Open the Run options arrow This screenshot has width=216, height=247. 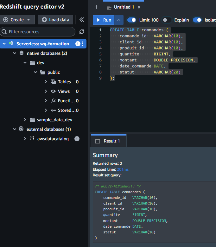[119, 20]
